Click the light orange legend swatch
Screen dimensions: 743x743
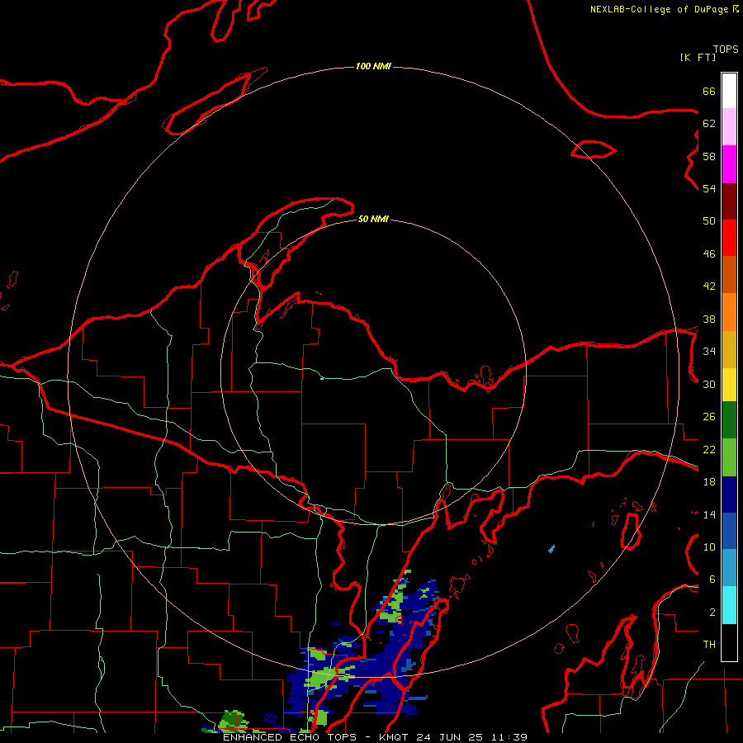[729, 312]
